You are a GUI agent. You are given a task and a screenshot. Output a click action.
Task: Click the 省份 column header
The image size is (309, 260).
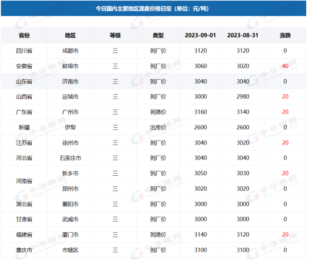click(24, 36)
